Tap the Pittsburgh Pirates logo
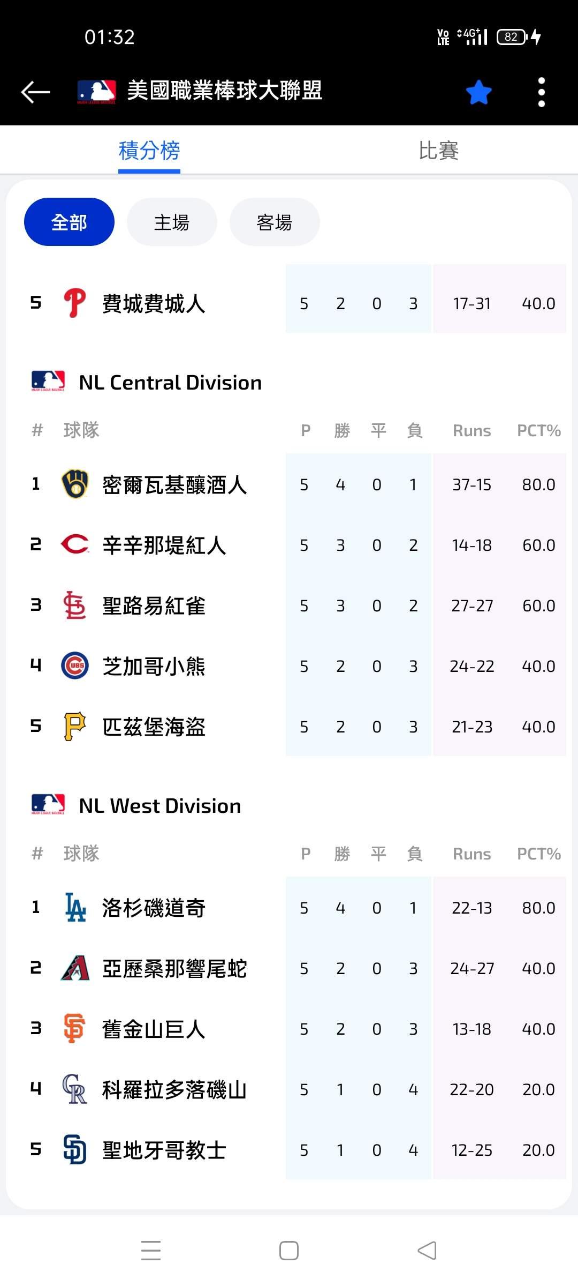The image size is (578, 1286). pyautogui.click(x=75, y=727)
